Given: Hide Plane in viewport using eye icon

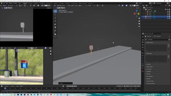Looking at the screenshot, I should click(168, 15).
